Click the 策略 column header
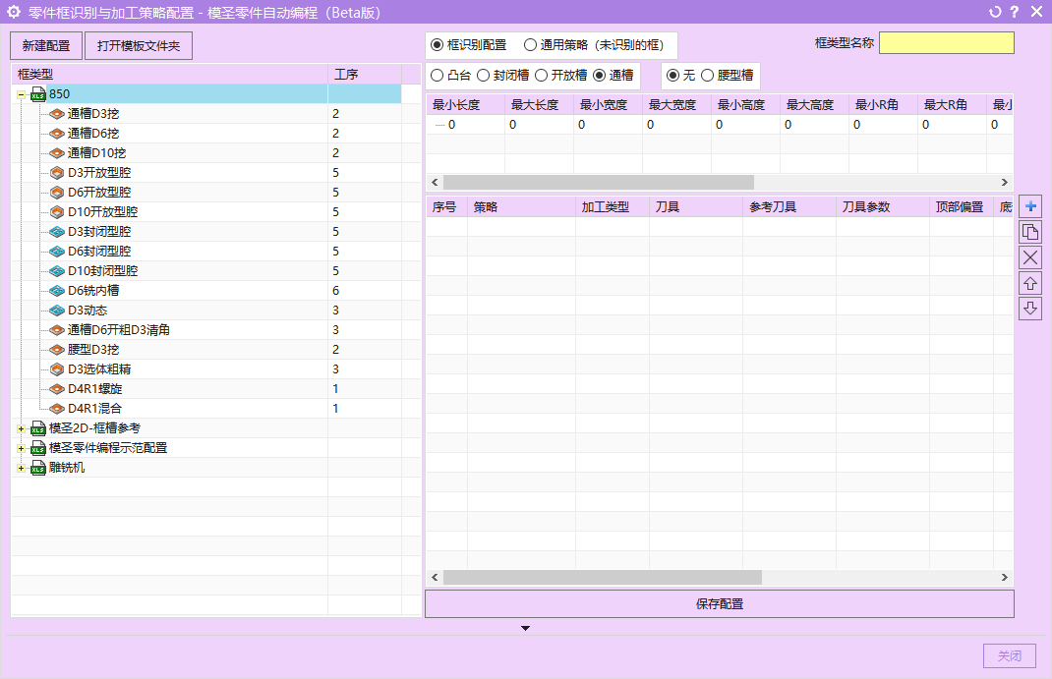The height and width of the screenshot is (679, 1052). point(521,207)
